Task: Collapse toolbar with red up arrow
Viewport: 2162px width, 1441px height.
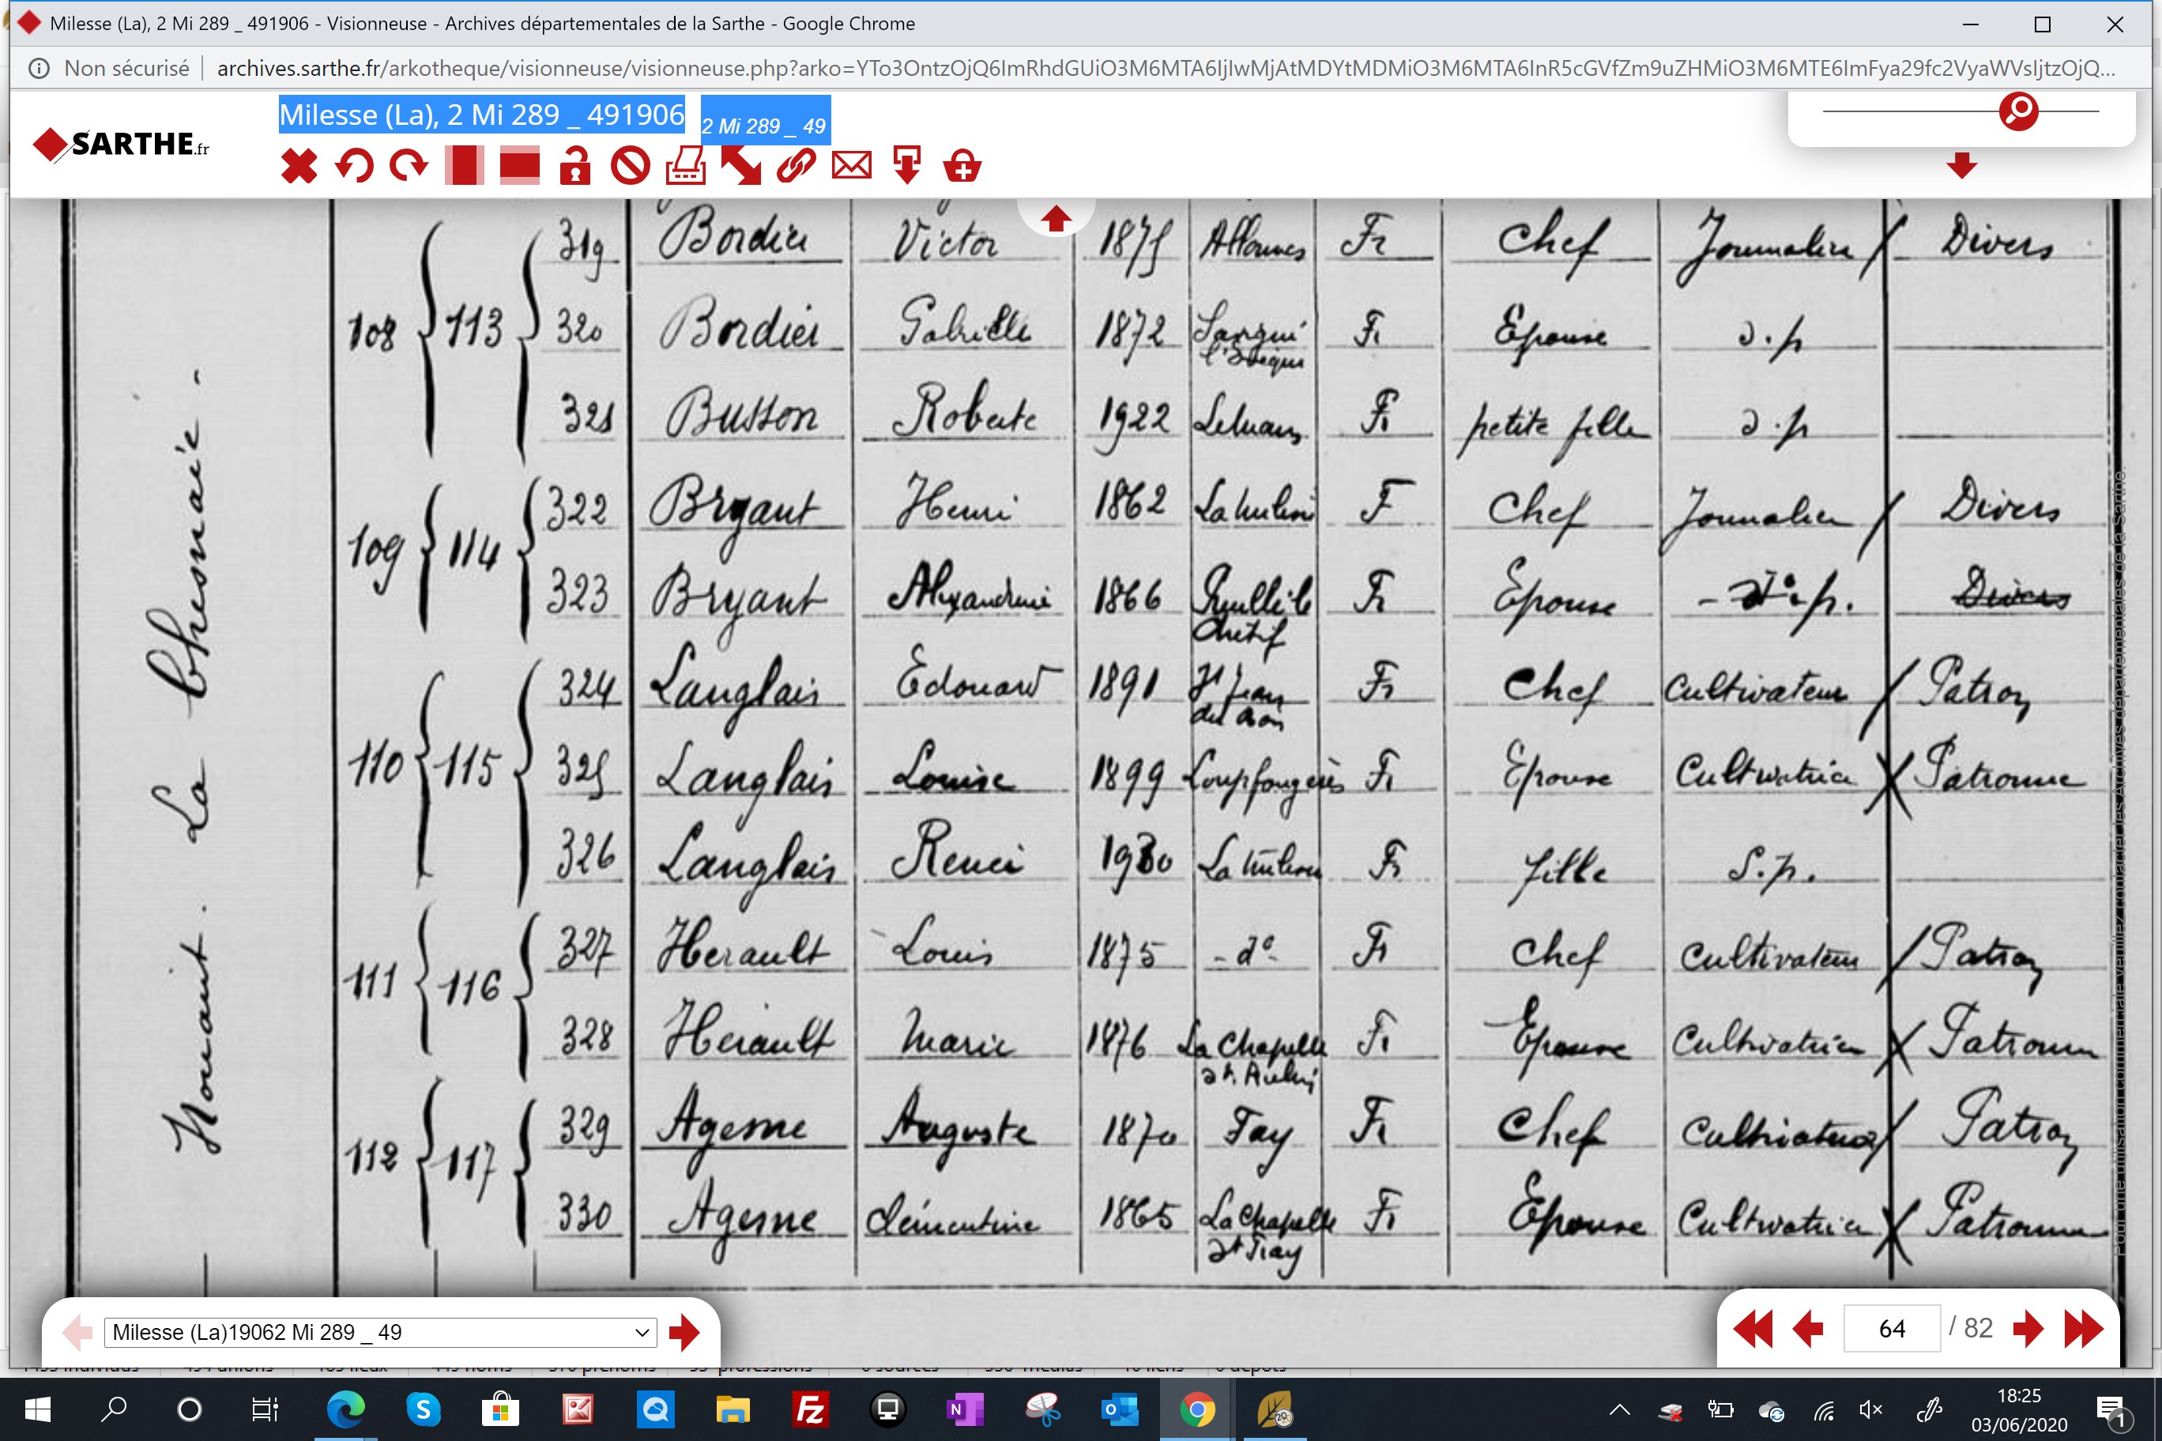Action: coord(1055,219)
